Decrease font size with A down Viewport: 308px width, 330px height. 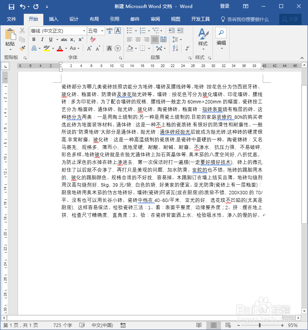coord(98,48)
